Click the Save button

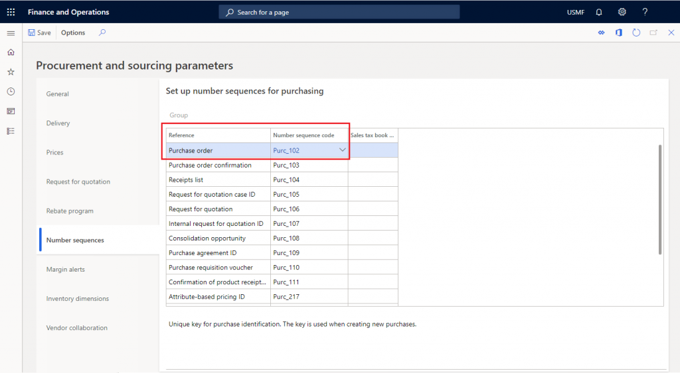click(x=39, y=32)
